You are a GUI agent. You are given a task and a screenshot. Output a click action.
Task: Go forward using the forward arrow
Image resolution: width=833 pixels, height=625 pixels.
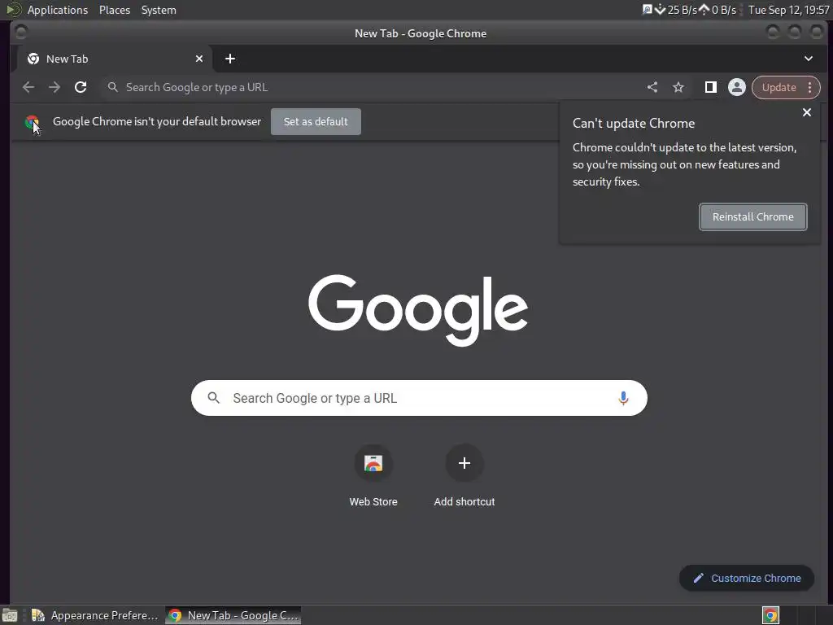pos(55,87)
